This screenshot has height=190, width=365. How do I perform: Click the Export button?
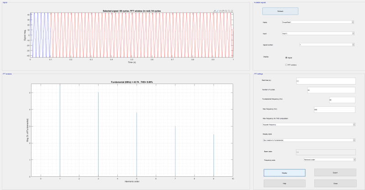click(335, 173)
